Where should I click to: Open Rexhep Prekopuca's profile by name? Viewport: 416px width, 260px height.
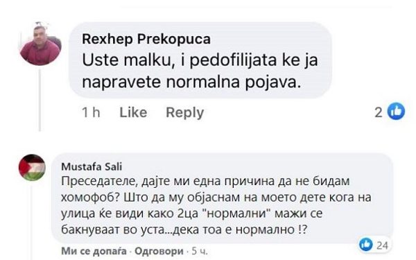click(x=146, y=40)
